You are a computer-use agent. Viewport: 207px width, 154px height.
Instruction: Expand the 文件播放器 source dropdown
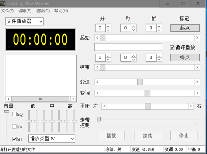pyautogui.click(x=41, y=21)
